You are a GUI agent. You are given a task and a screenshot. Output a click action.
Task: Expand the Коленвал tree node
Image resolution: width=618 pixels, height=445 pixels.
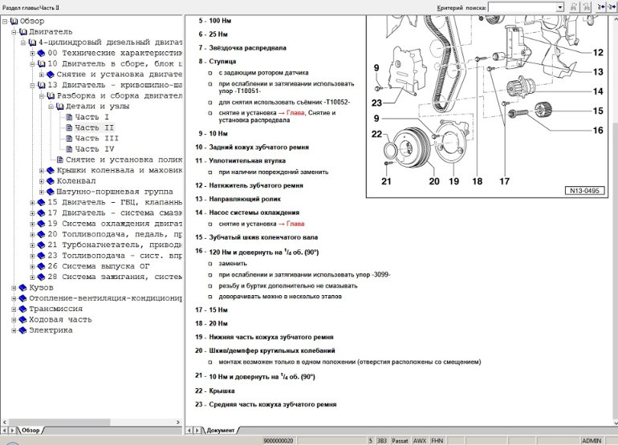(x=42, y=181)
